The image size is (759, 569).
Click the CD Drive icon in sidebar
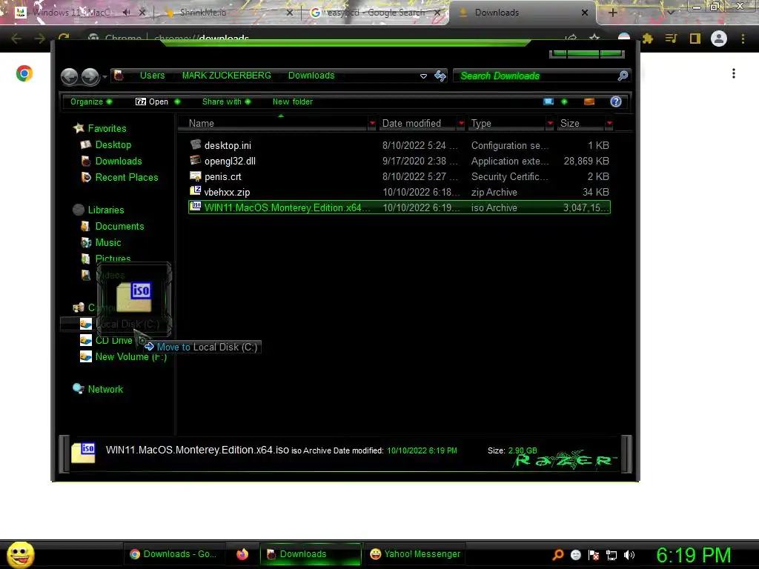coord(86,341)
